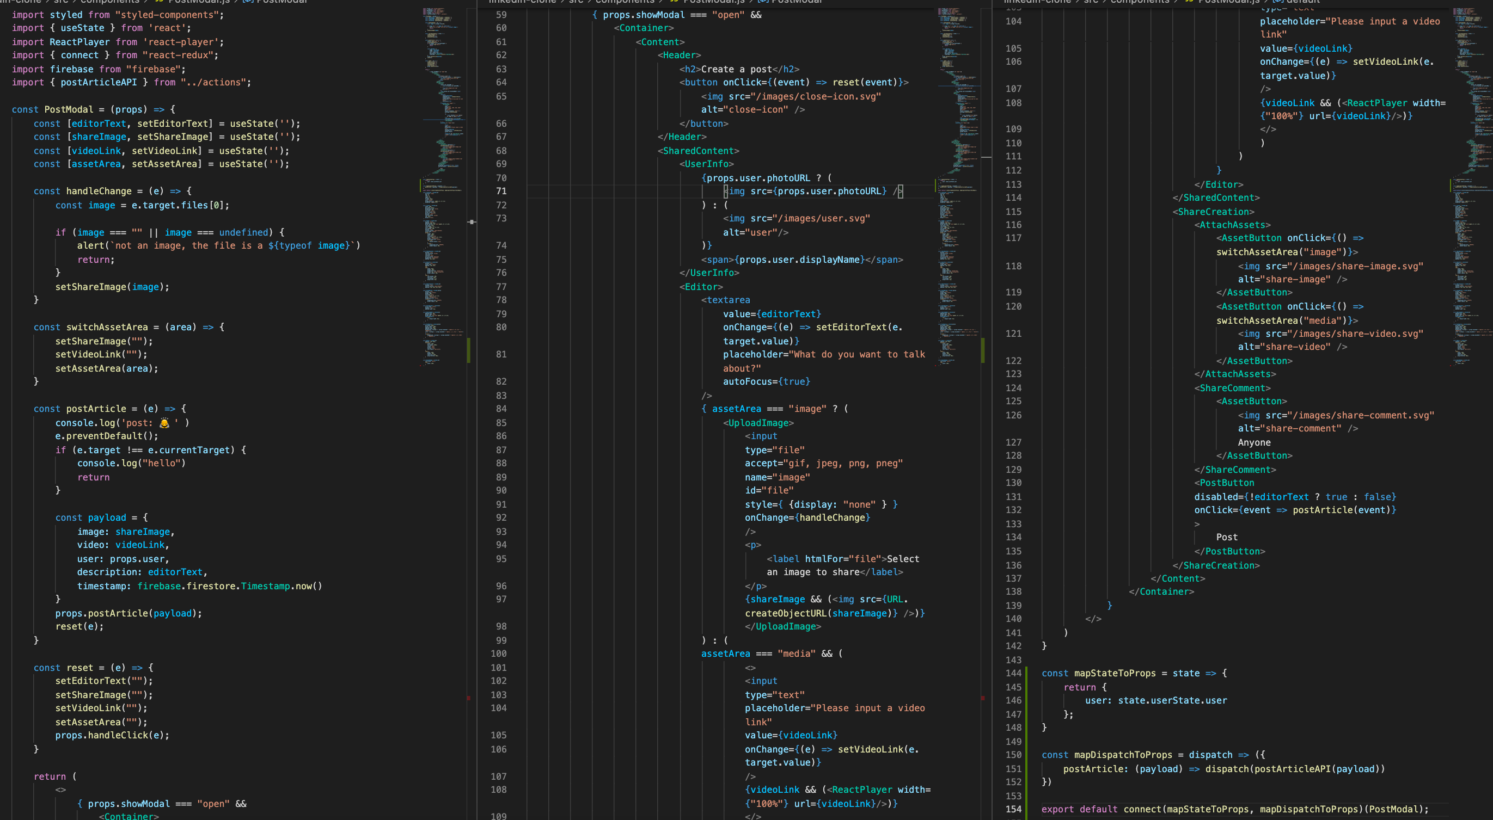Click line number 100 in middle editor
Viewport: 1493px width, 820px height.
pos(498,654)
